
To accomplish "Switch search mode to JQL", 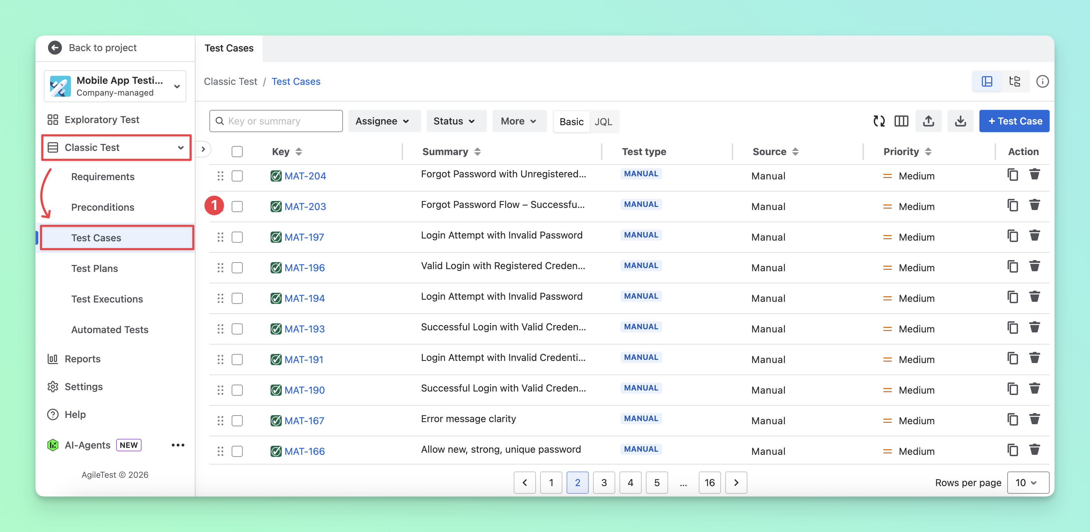I will tap(603, 122).
